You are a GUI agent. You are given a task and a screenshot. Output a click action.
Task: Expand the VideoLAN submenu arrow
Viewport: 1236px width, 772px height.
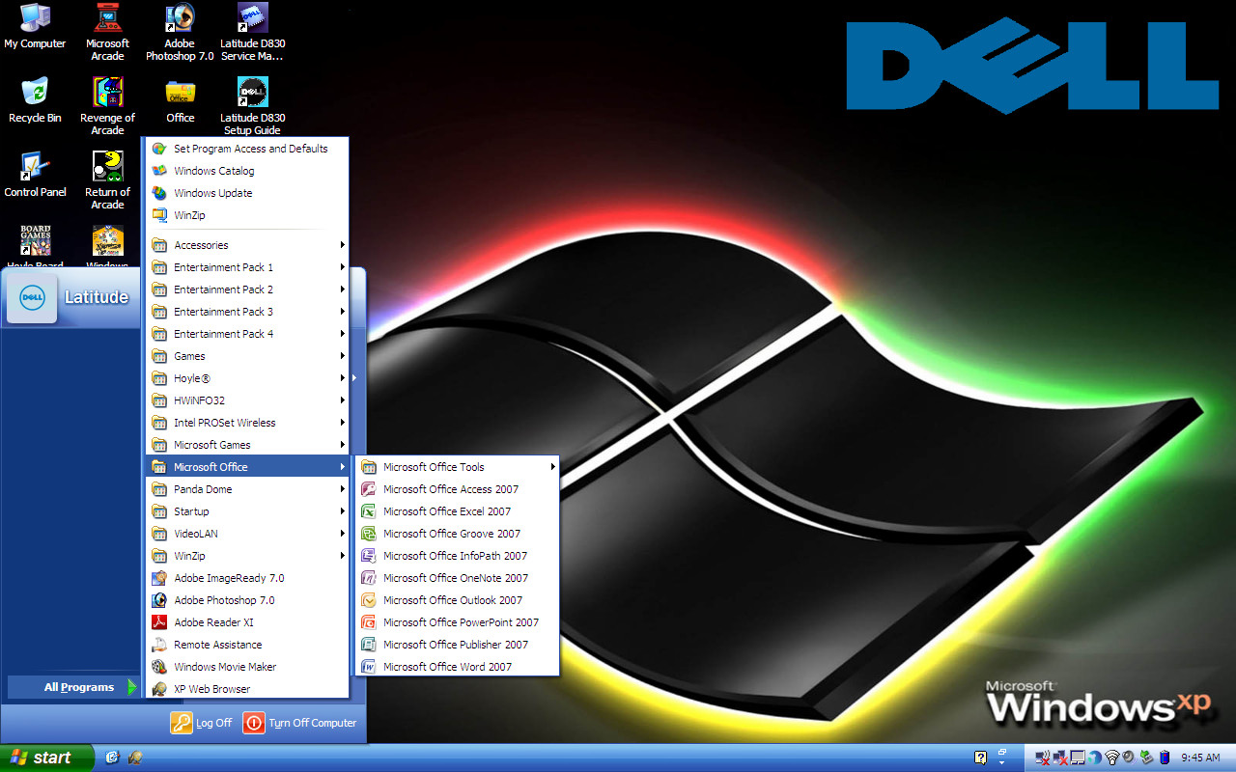343,534
